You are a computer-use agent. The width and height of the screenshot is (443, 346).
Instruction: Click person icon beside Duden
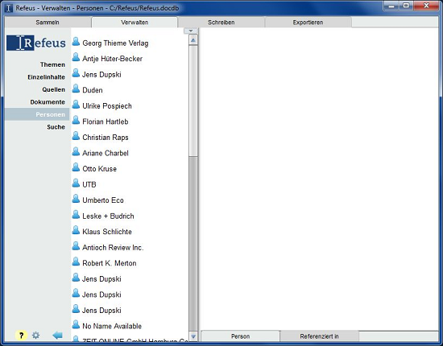[76, 89]
